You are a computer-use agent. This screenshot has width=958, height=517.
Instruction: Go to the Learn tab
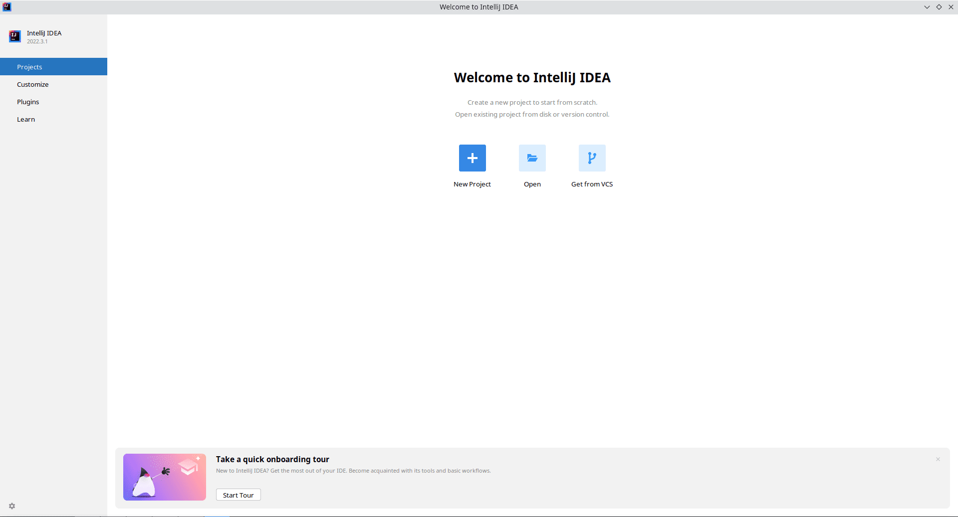tap(53, 119)
